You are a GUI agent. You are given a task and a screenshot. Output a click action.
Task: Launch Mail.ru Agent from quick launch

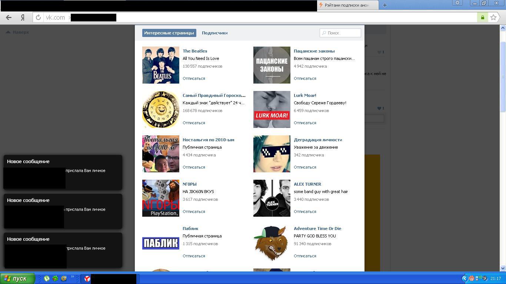[x=63, y=278]
